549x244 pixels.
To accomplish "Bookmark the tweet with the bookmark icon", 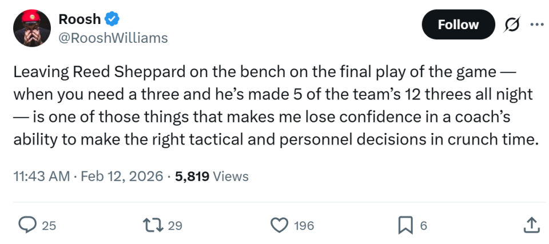I will click(405, 226).
